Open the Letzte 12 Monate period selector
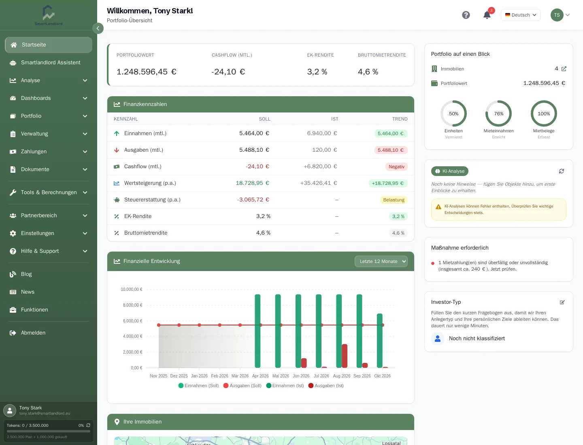This screenshot has height=445, width=583. point(381,261)
